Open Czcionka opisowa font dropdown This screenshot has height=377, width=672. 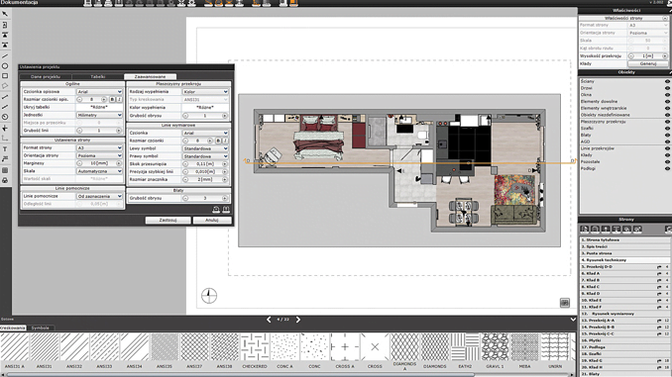pos(99,92)
